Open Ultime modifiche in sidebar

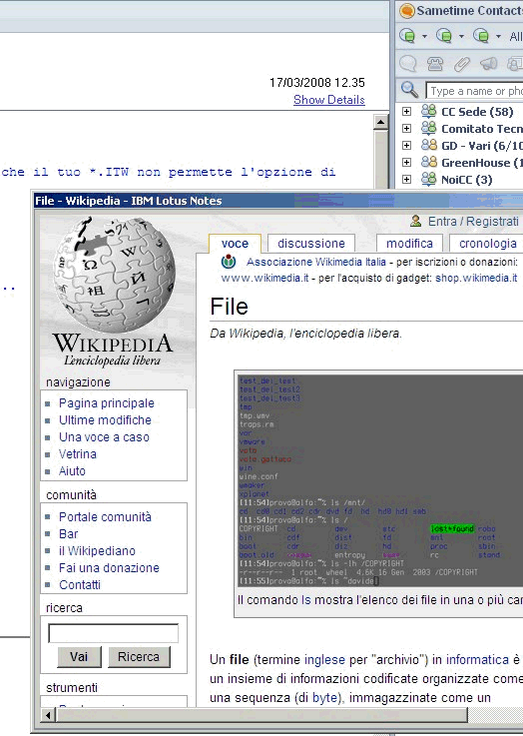(105, 420)
